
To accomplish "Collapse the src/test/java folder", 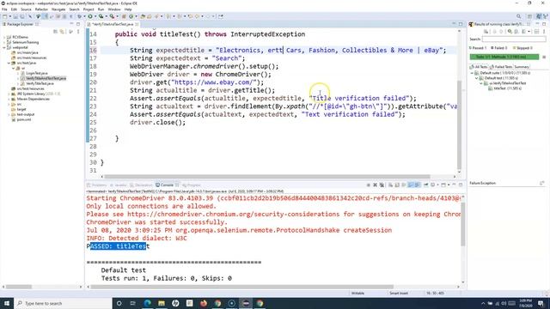I will (x=9, y=63).
